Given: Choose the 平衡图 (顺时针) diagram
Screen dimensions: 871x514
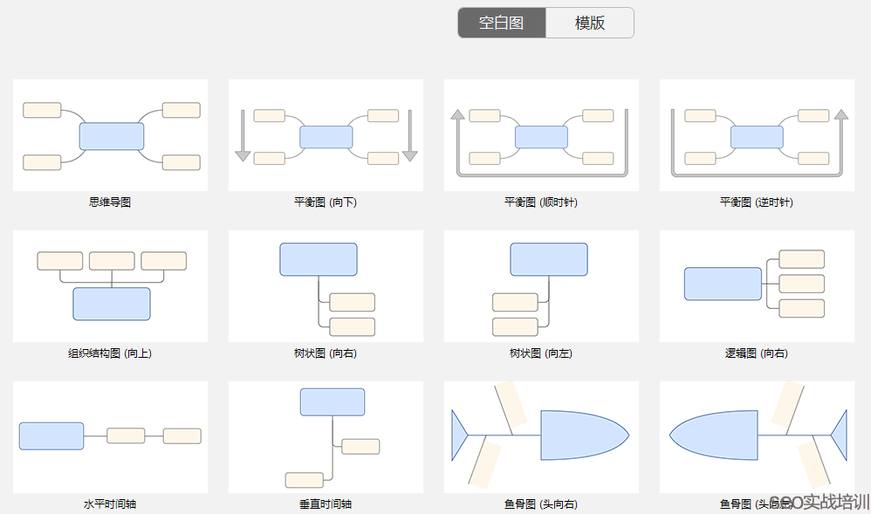Looking at the screenshot, I should (541, 134).
